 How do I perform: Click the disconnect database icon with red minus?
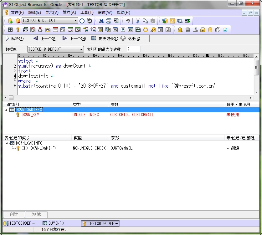18,21
